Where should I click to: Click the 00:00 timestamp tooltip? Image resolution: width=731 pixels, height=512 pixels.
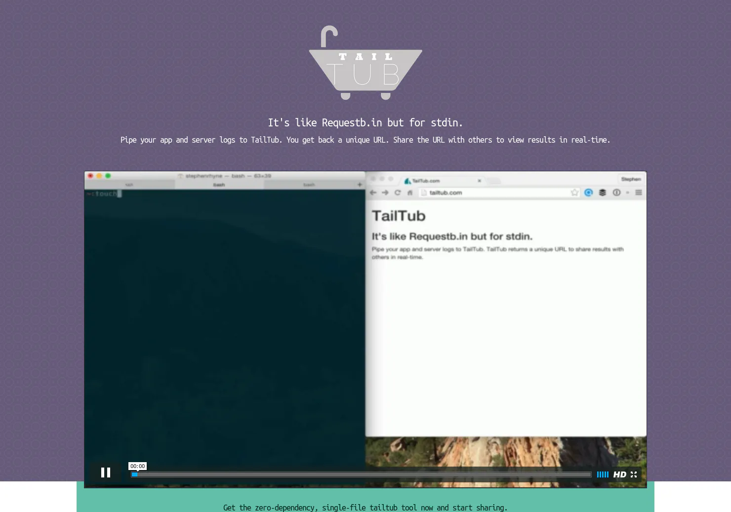point(137,466)
